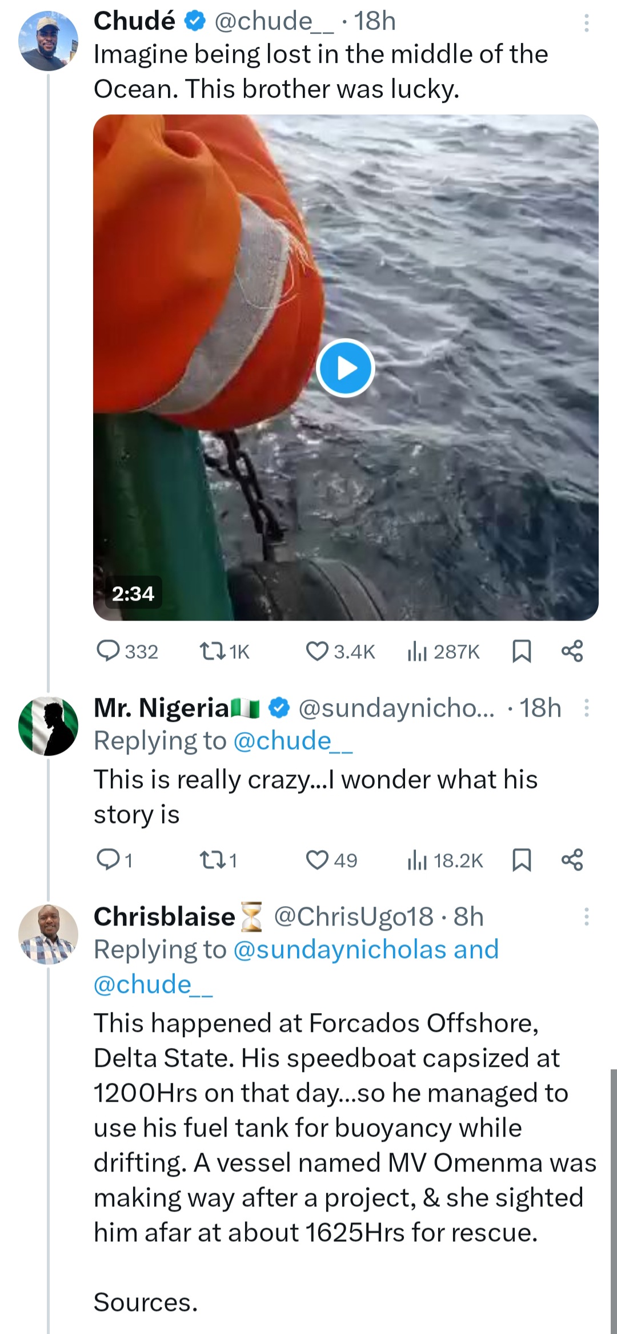Bookmark Mr. Nigeria's reply
This screenshot has height=1334, width=617.
[x=522, y=860]
